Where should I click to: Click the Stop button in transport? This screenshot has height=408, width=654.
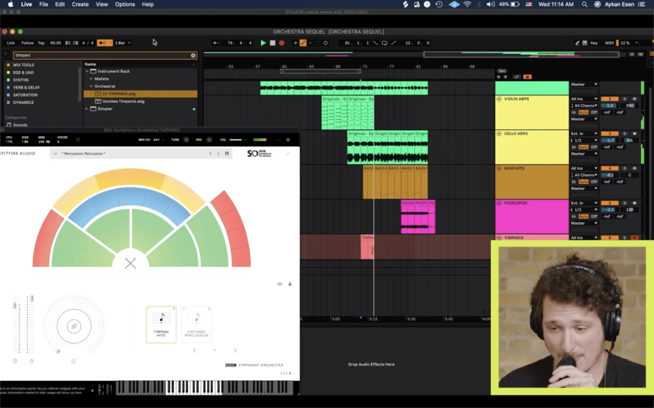(x=272, y=43)
